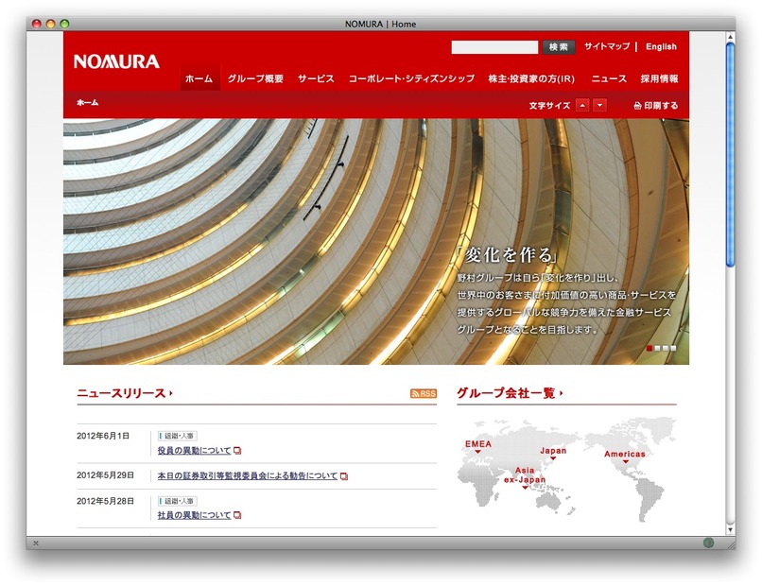This screenshot has height=586, width=762.
Task: Click the date 2012年5月29日
Action: pyautogui.click(x=106, y=475)
